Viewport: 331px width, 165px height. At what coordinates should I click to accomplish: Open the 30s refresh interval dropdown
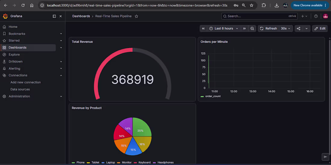[285, 28]
